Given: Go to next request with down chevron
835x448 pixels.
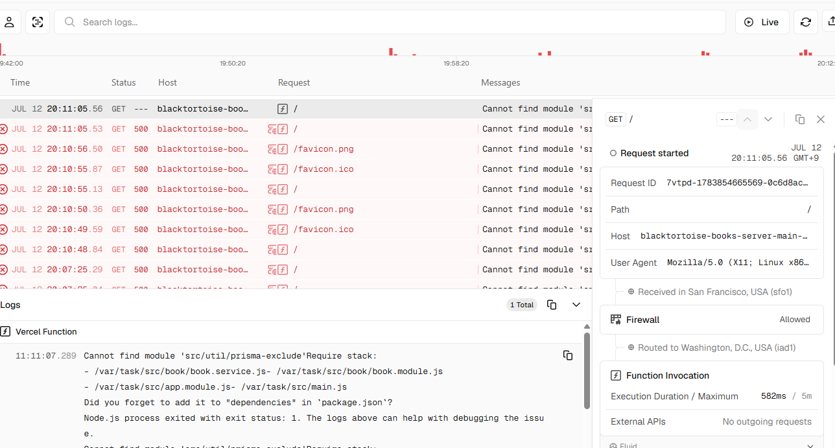Looking at the screenshot, I should 768,119.
